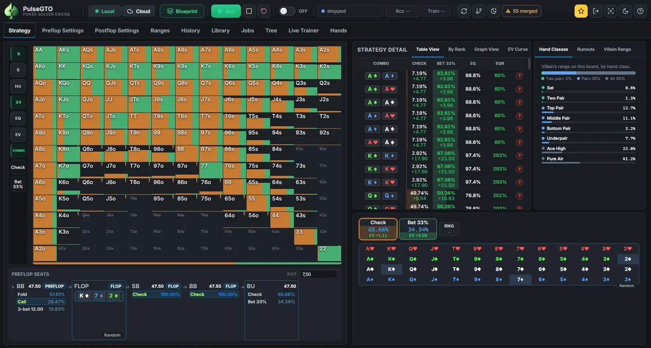Viewport: 651px width, 348px height.
Task: Click the yellow star favorite icon
Action: (x=581, y=11)
